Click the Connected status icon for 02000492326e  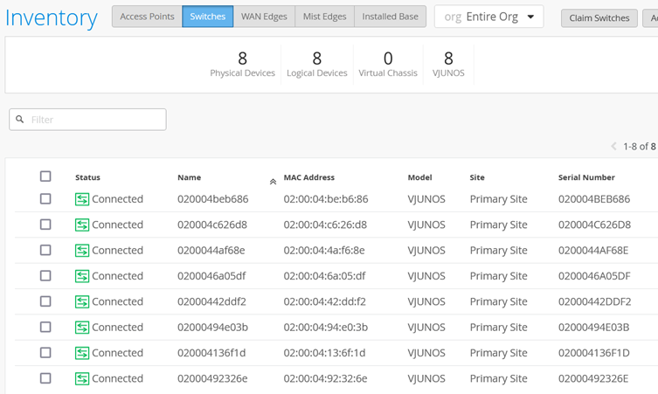(x=82, y=379)
